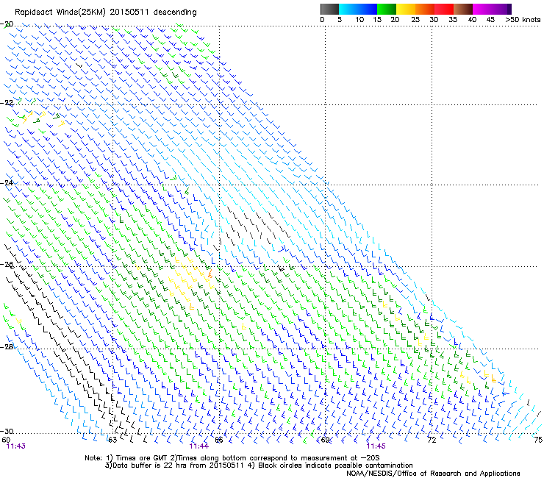
Task: Click the latitude label '-20'
Action: coord(7,24)
